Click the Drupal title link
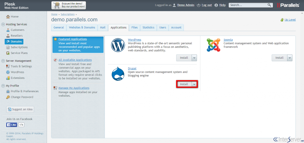 [132, 69]
